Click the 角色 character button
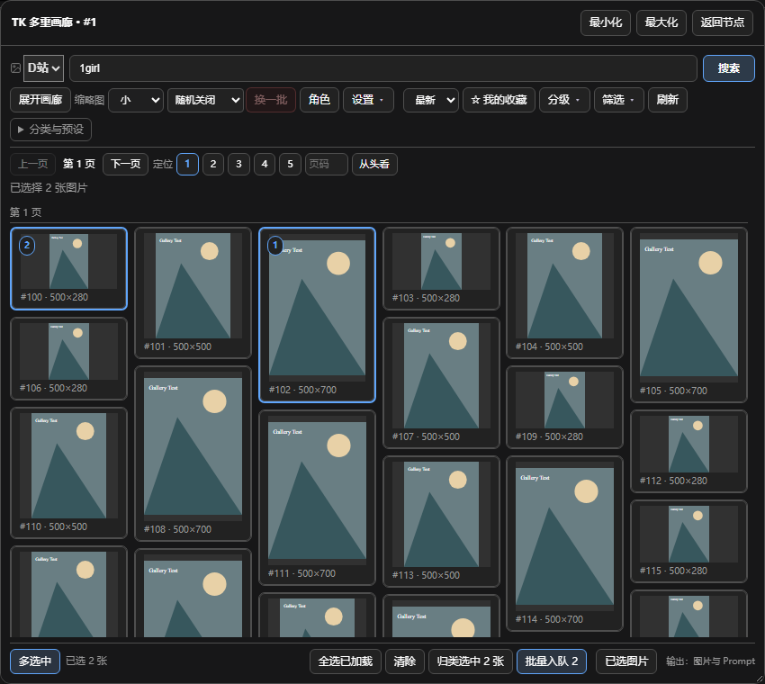Viewport: 765px width, 684px height. coord(319,100)
